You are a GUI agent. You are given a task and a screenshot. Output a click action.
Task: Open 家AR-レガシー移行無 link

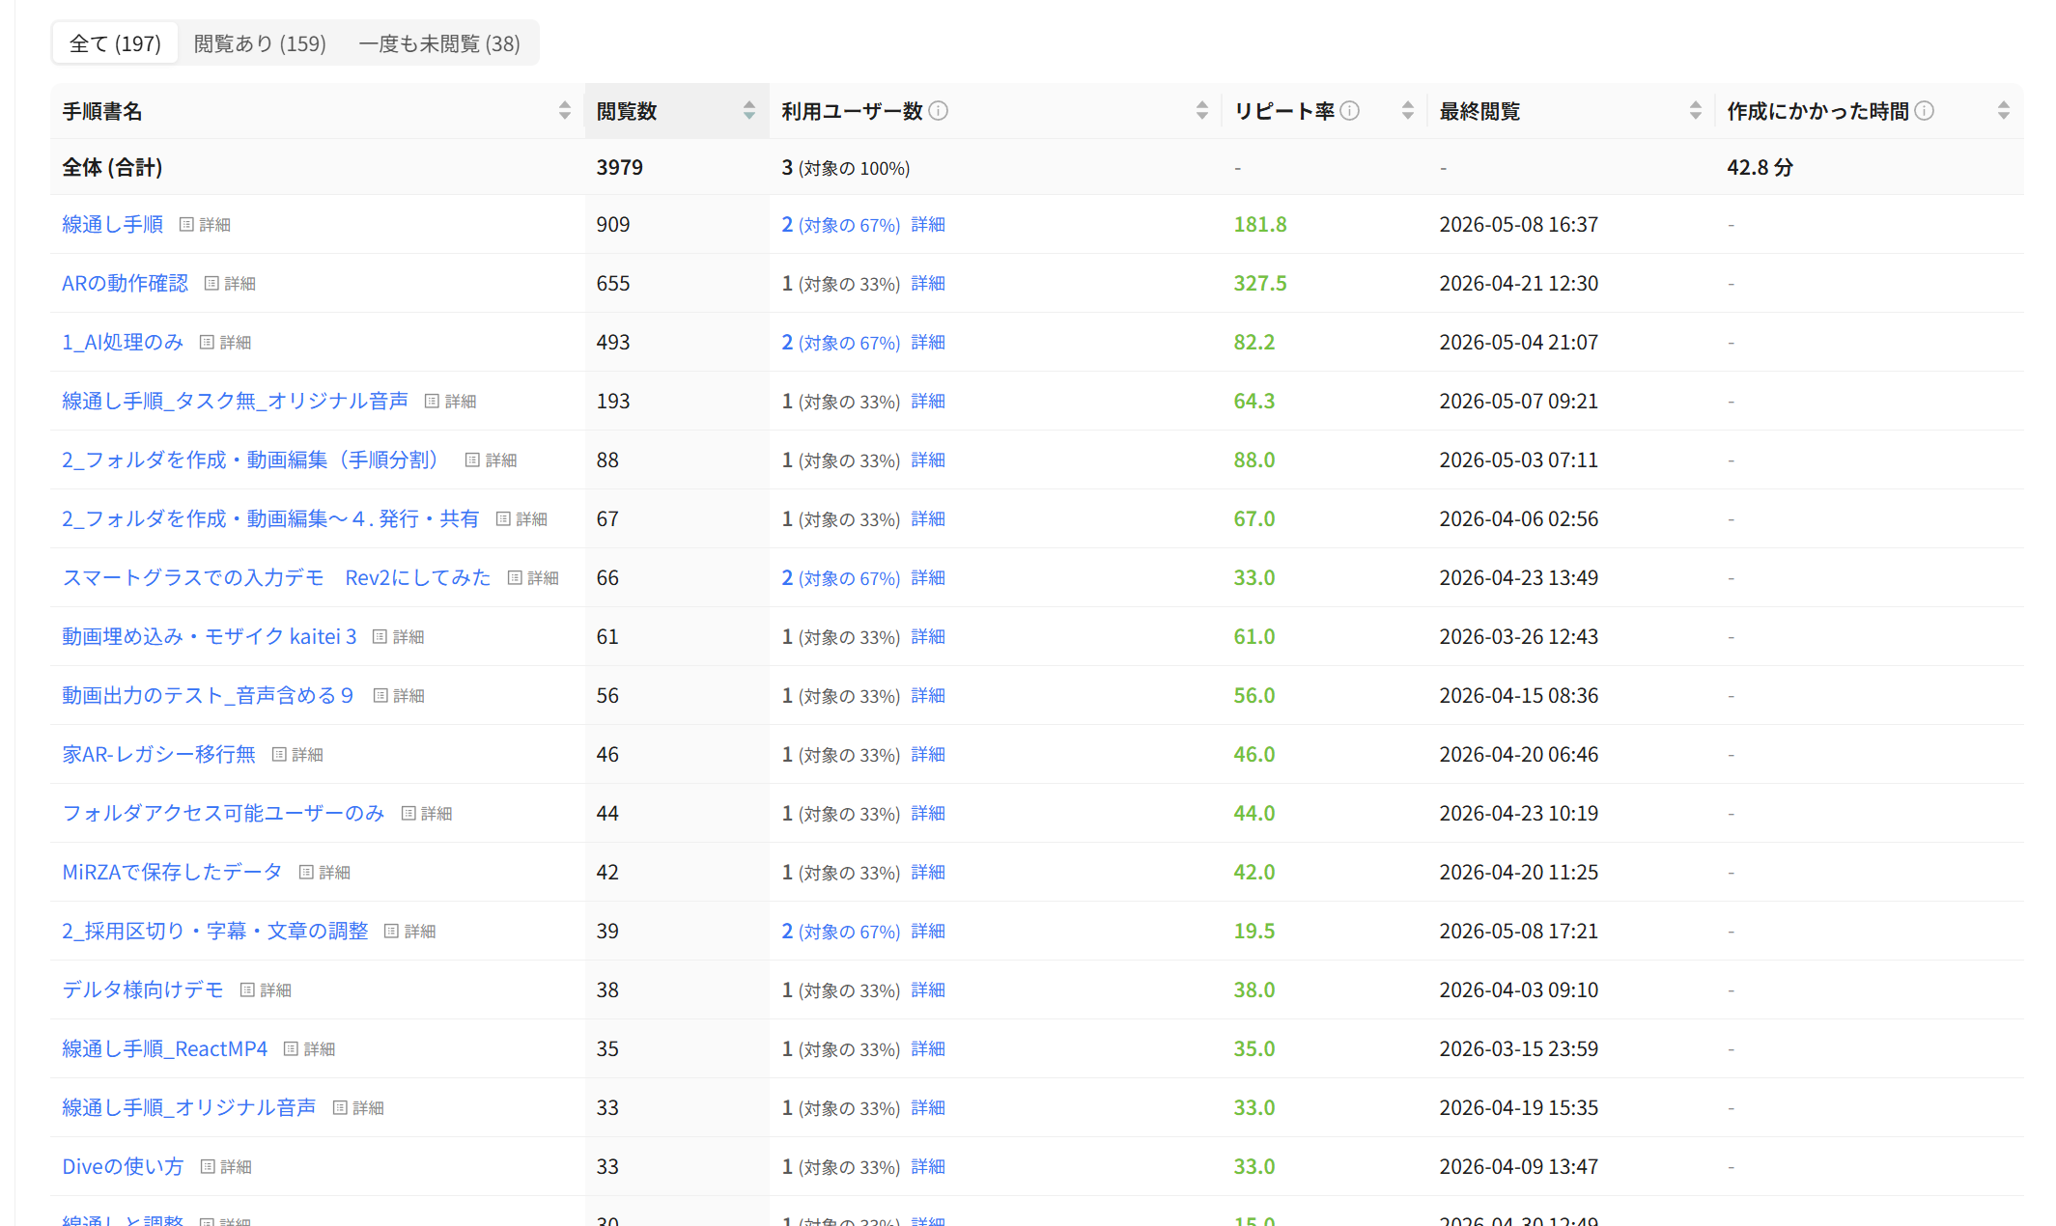coord(159,754)
